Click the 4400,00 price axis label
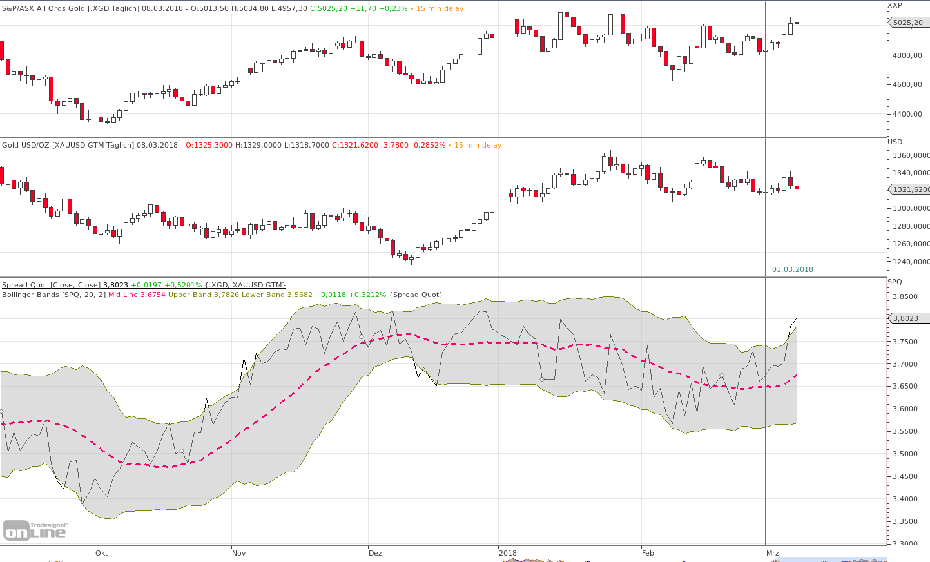 click(x=908, y=114)
